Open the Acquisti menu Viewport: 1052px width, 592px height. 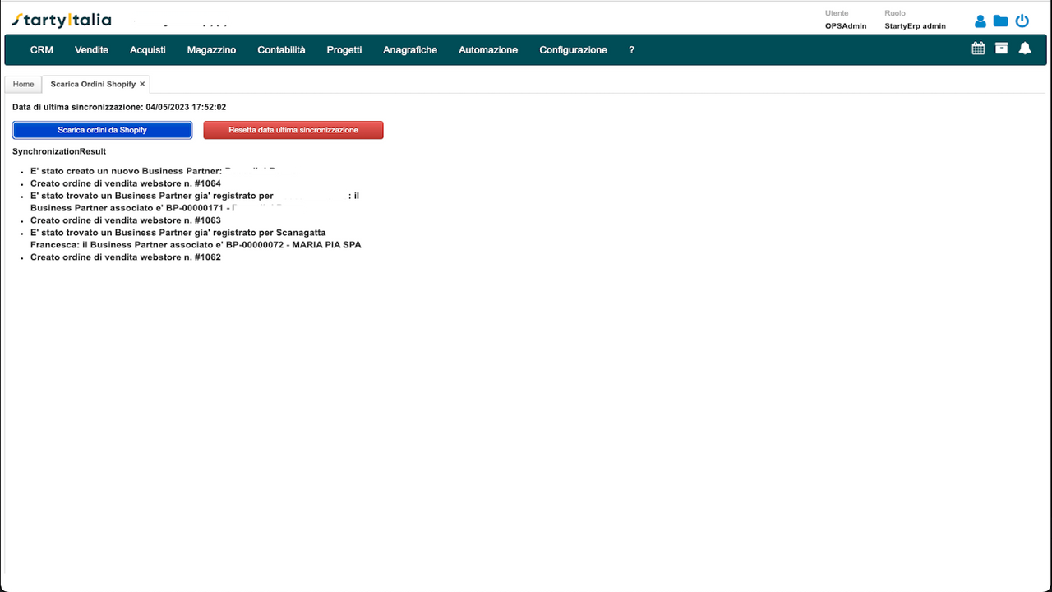(x=148, y=50)
